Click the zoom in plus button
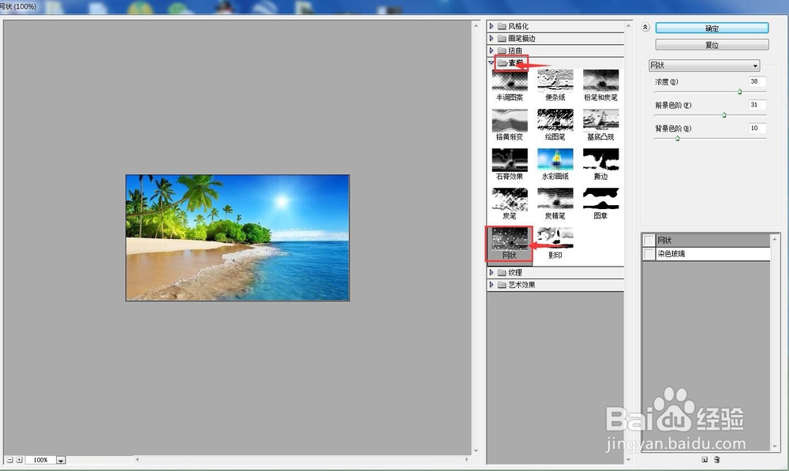 [x=19, y=460]
